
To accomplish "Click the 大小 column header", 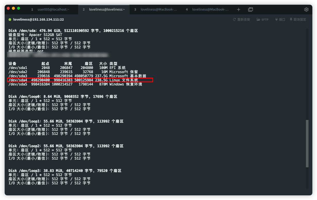I will coord(103,64).
